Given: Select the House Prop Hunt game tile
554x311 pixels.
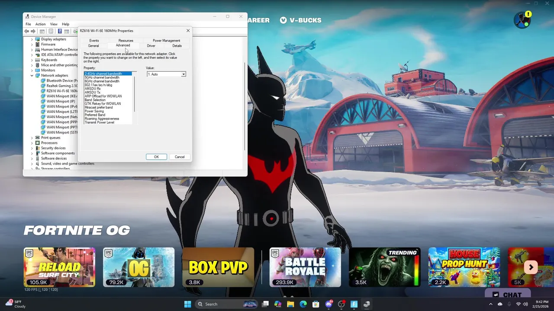Looking at the screenshot, I should pos(464,267).
